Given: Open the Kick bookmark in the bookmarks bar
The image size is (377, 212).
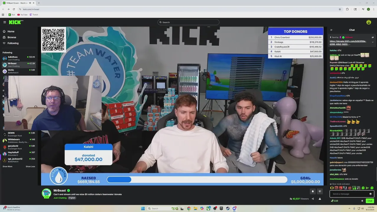Looking at the screenshot, I should point(12,15).
